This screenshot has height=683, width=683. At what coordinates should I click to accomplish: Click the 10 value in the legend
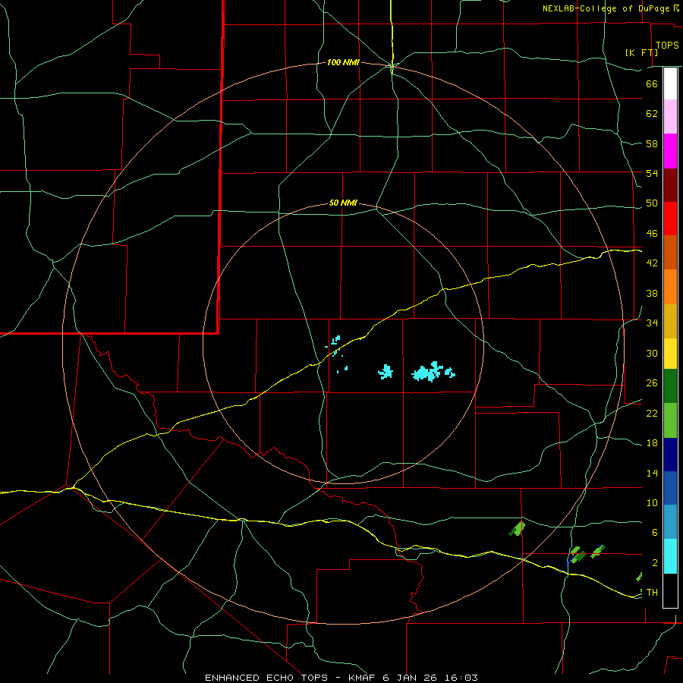pos(652,502)
